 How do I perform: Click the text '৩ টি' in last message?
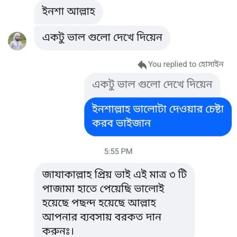(x=178, y=174)
